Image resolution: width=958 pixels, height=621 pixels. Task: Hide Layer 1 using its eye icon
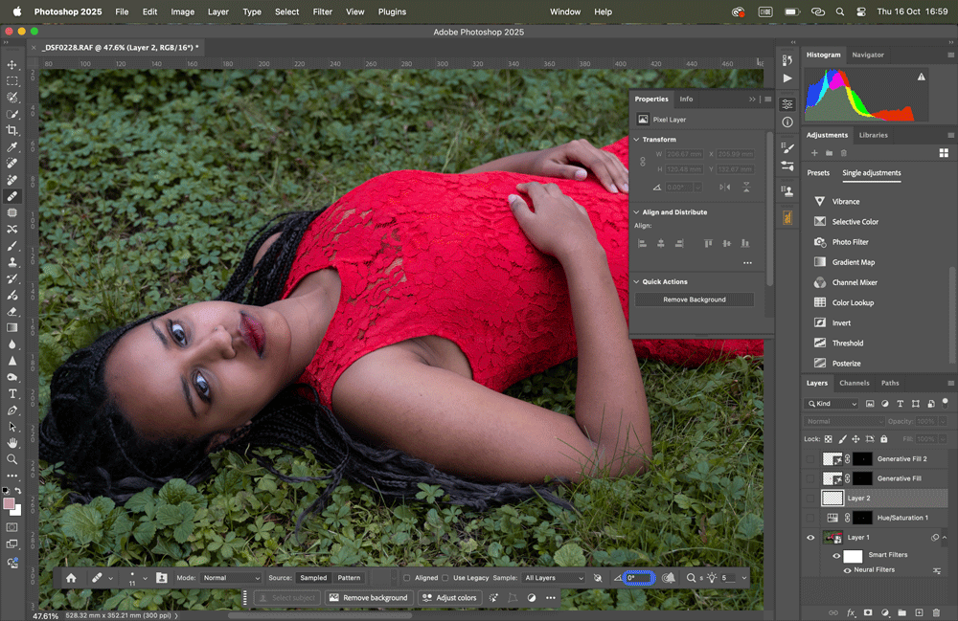pos(810,538)
